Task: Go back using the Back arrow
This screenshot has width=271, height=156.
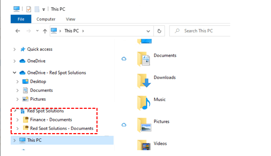Action: point(18,31)
